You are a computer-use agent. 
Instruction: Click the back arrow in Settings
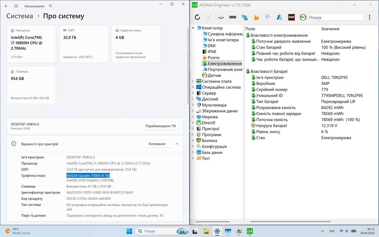[x=6, y=6]
